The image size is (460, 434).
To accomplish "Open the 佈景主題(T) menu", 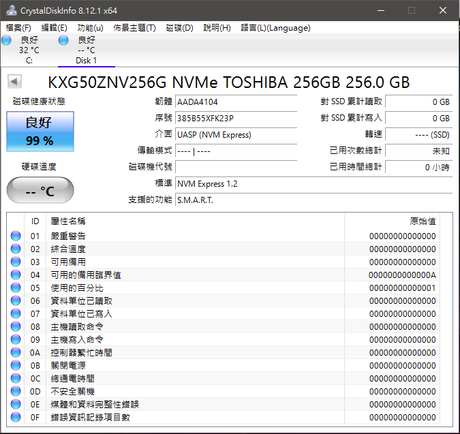I will (134, 28).
